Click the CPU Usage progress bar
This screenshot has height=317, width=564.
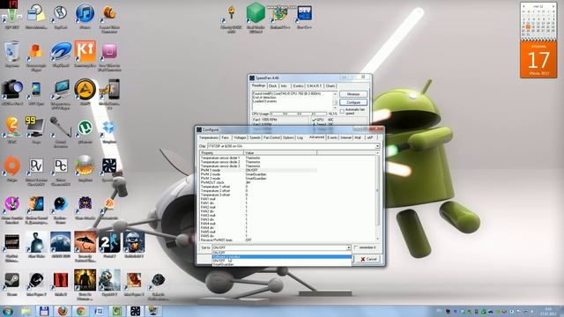tap(298, 114)
